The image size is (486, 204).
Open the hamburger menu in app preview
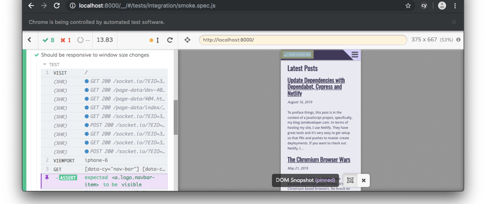pos(355,55)
